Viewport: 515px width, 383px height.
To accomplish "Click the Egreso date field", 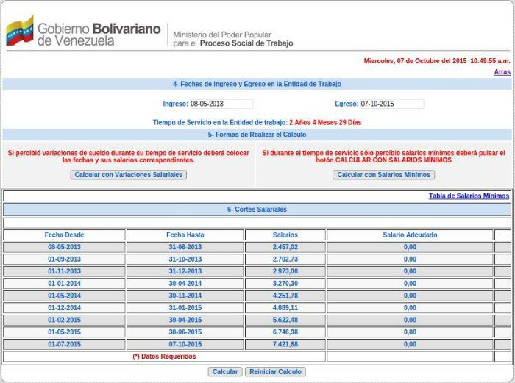I will click(x=392, y=104).
